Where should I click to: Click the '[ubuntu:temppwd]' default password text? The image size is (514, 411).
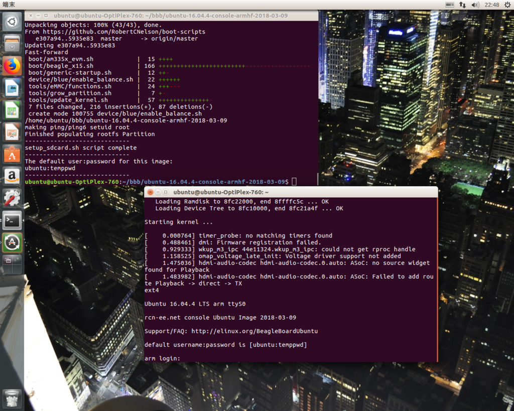click(278, 345)
